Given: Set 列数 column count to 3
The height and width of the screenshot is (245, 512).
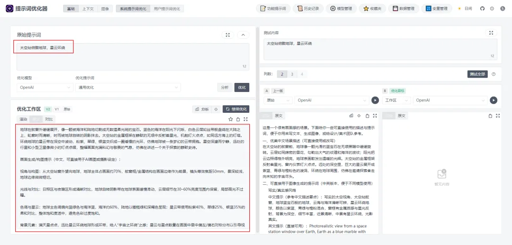Looking at the screenshot, I should 292,74.
